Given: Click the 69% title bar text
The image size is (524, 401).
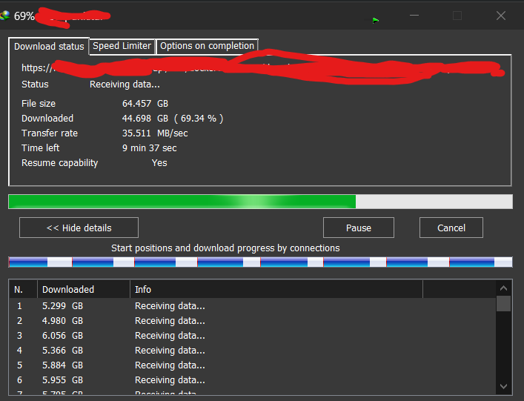Looking at the screenshot, I should coord(24,16).
